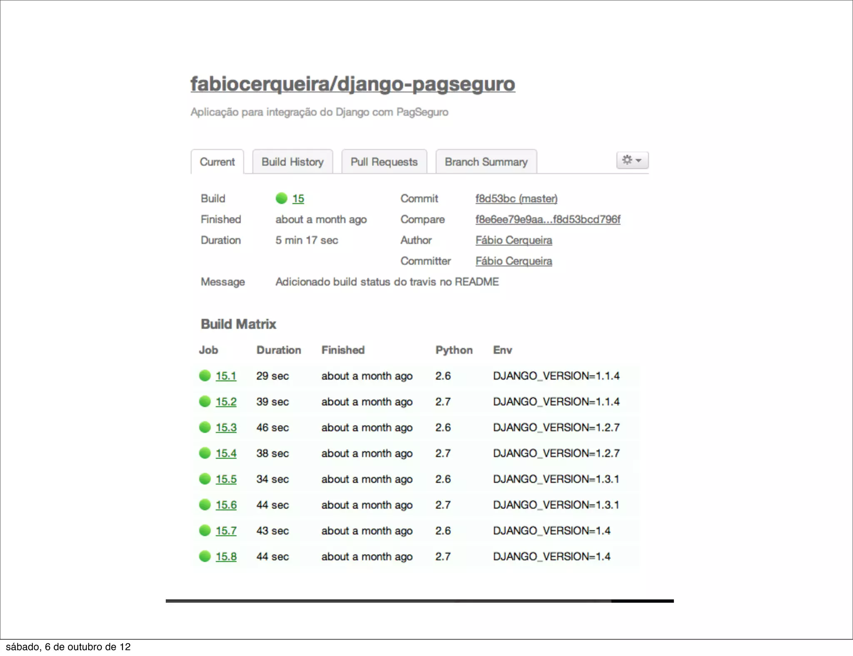Open the Build History tab
853x656 pixels.
tap(292, 162)
